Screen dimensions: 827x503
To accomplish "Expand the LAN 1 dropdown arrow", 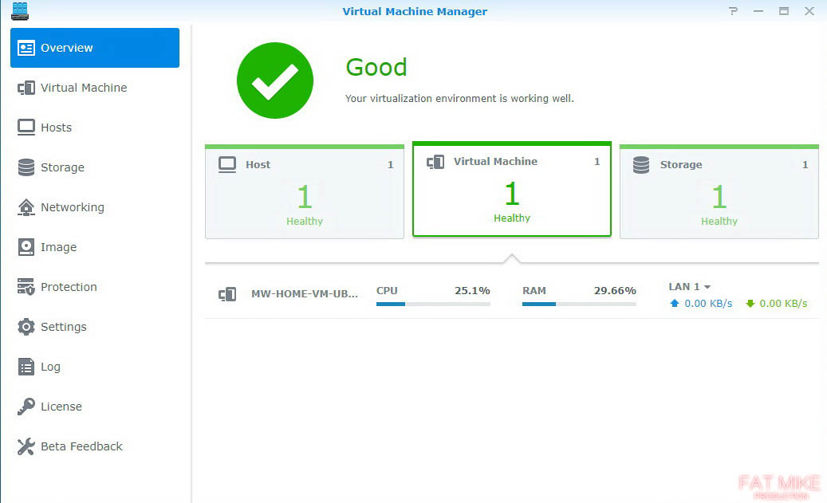I will point(707,287).
